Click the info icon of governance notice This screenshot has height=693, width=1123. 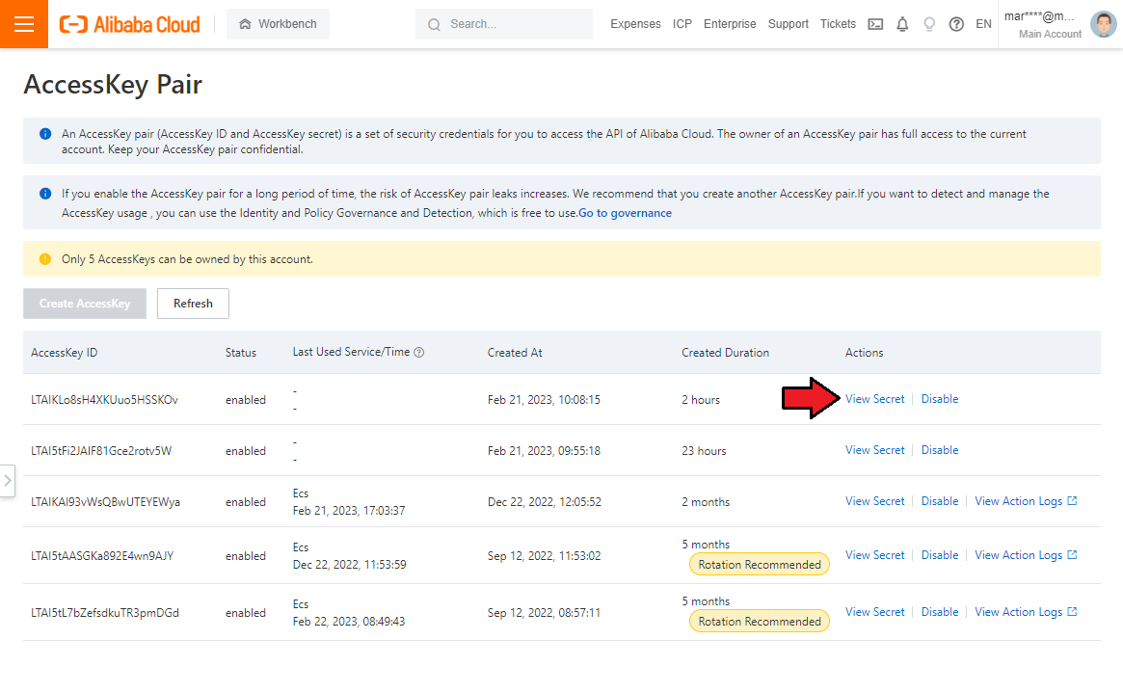point(45,194)
